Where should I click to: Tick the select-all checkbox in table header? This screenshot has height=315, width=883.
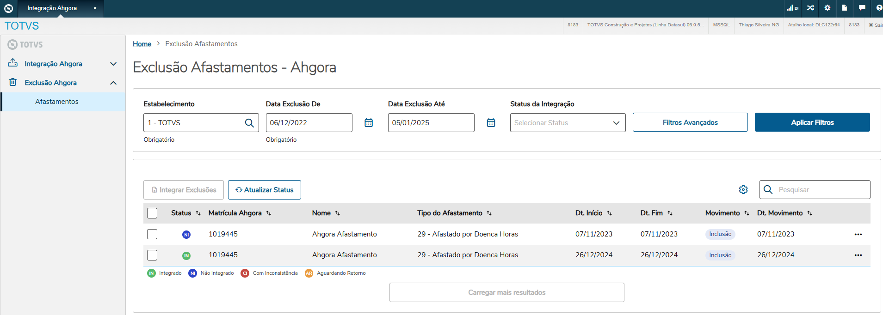[x=152, y=213]
